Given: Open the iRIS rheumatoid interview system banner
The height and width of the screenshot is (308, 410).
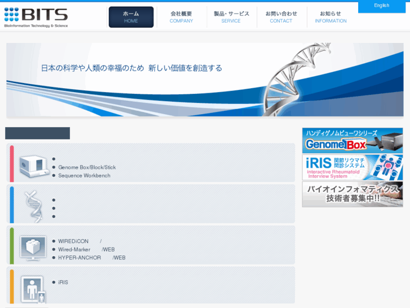Looking at the screenshot, I should tap(352, 167).
